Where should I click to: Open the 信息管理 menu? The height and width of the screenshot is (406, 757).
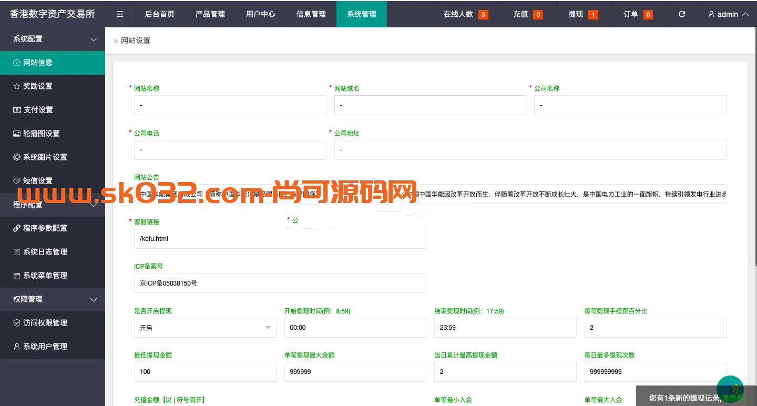point(311,14)
